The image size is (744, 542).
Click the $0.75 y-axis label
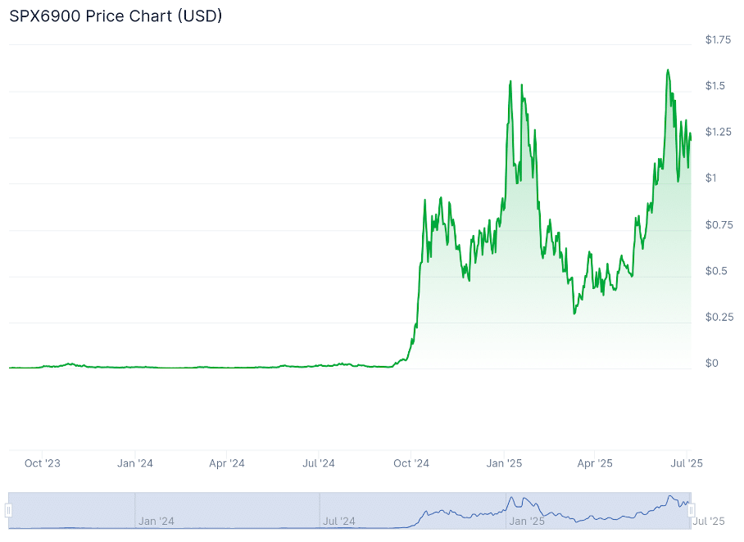[718, 224]
